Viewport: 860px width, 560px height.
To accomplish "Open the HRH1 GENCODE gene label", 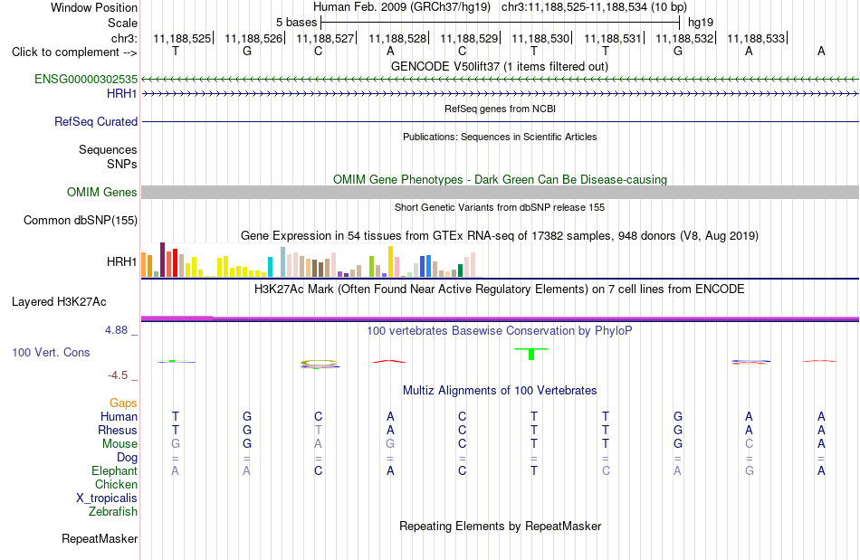I will click(x=122, y=94).
